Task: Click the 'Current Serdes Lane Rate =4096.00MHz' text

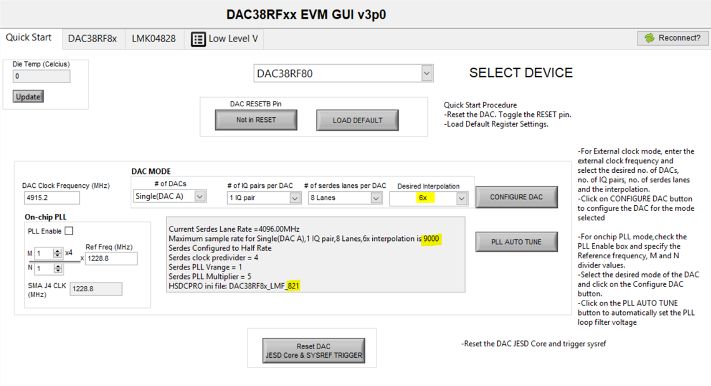Action: click(234, 229)
